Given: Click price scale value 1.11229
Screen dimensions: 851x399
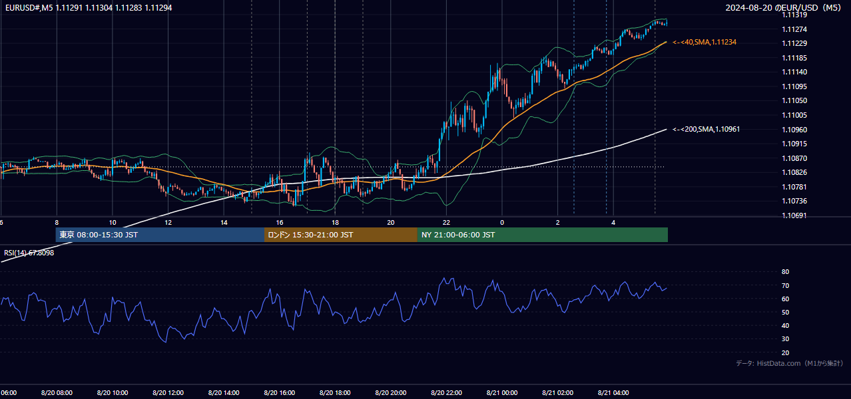Looking at the screenshot, I should pyautogui.click(x=796, y=43).
